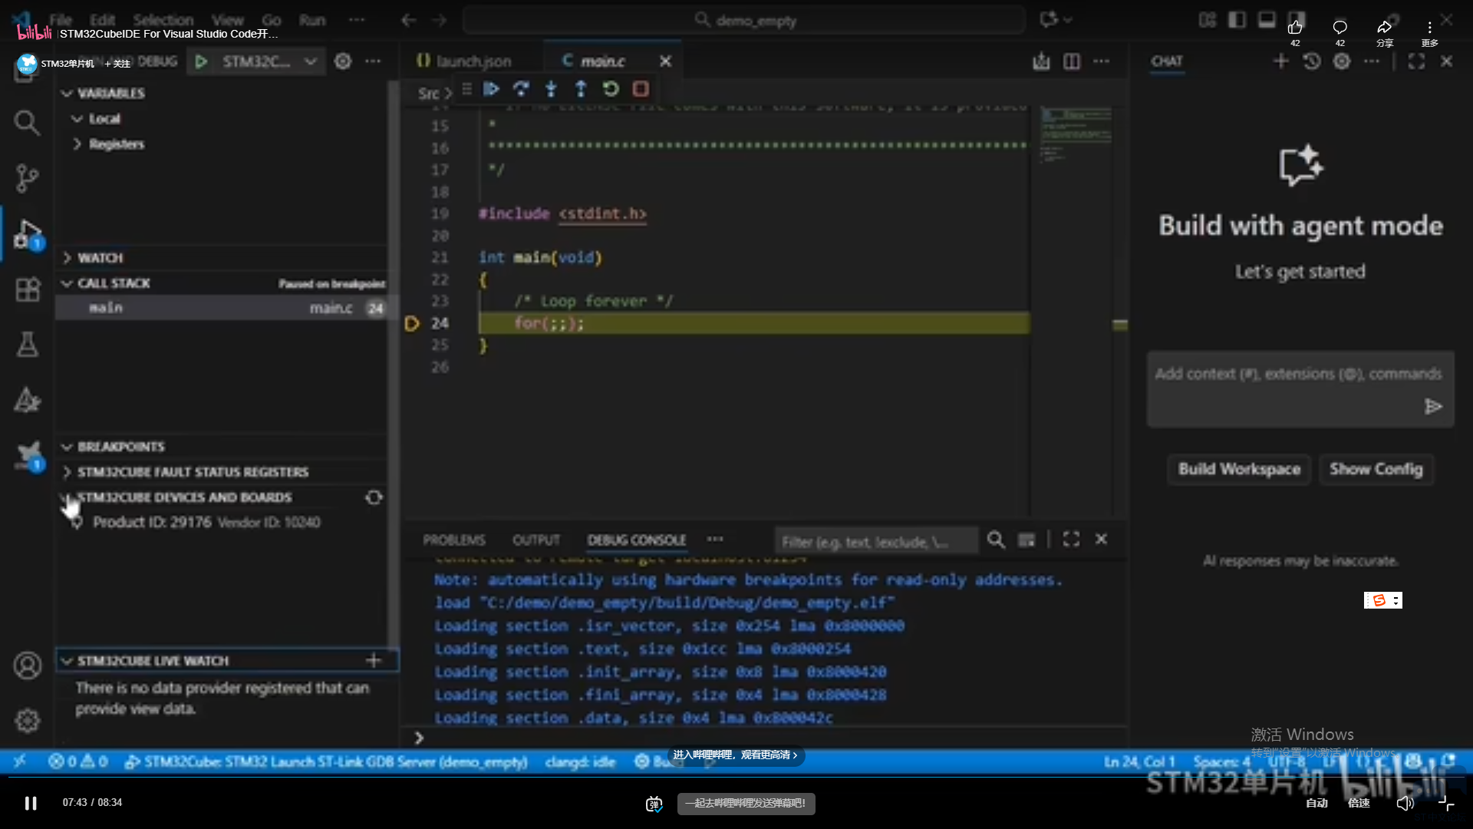Switch to the OUTPUT panel tab
This screenshot has height=829, width=1473.
click(x=536, y=540)
